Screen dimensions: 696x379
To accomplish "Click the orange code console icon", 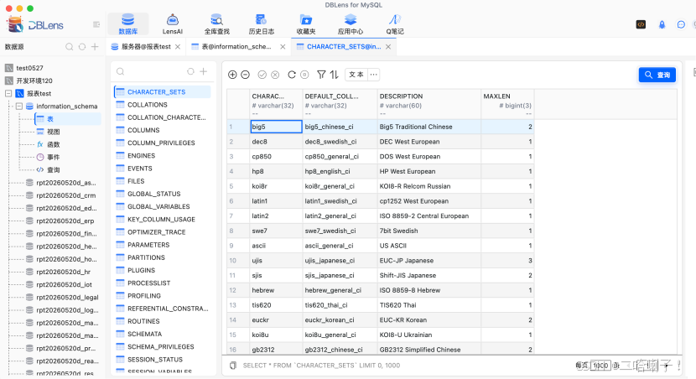I will 641,24.
